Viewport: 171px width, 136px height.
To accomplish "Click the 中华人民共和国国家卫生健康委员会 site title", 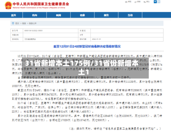I will [x=41, y=4].
